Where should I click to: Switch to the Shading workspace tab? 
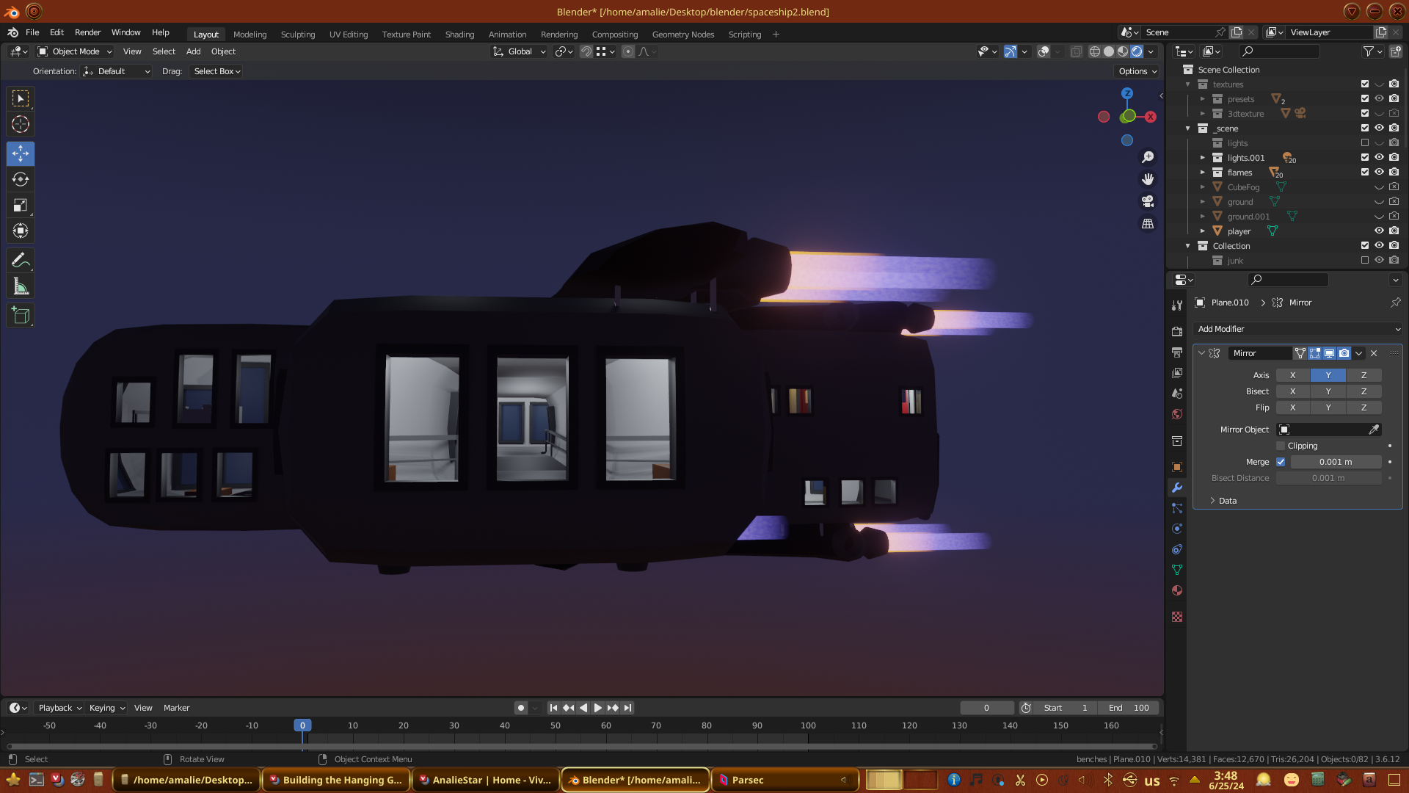click(x=459, y=35)
